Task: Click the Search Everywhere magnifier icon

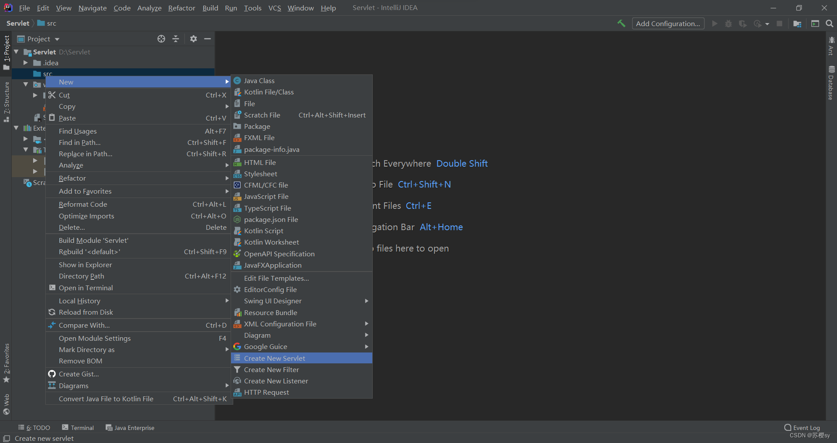Action: 830,23
